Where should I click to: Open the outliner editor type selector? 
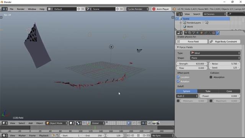point(180,14)
